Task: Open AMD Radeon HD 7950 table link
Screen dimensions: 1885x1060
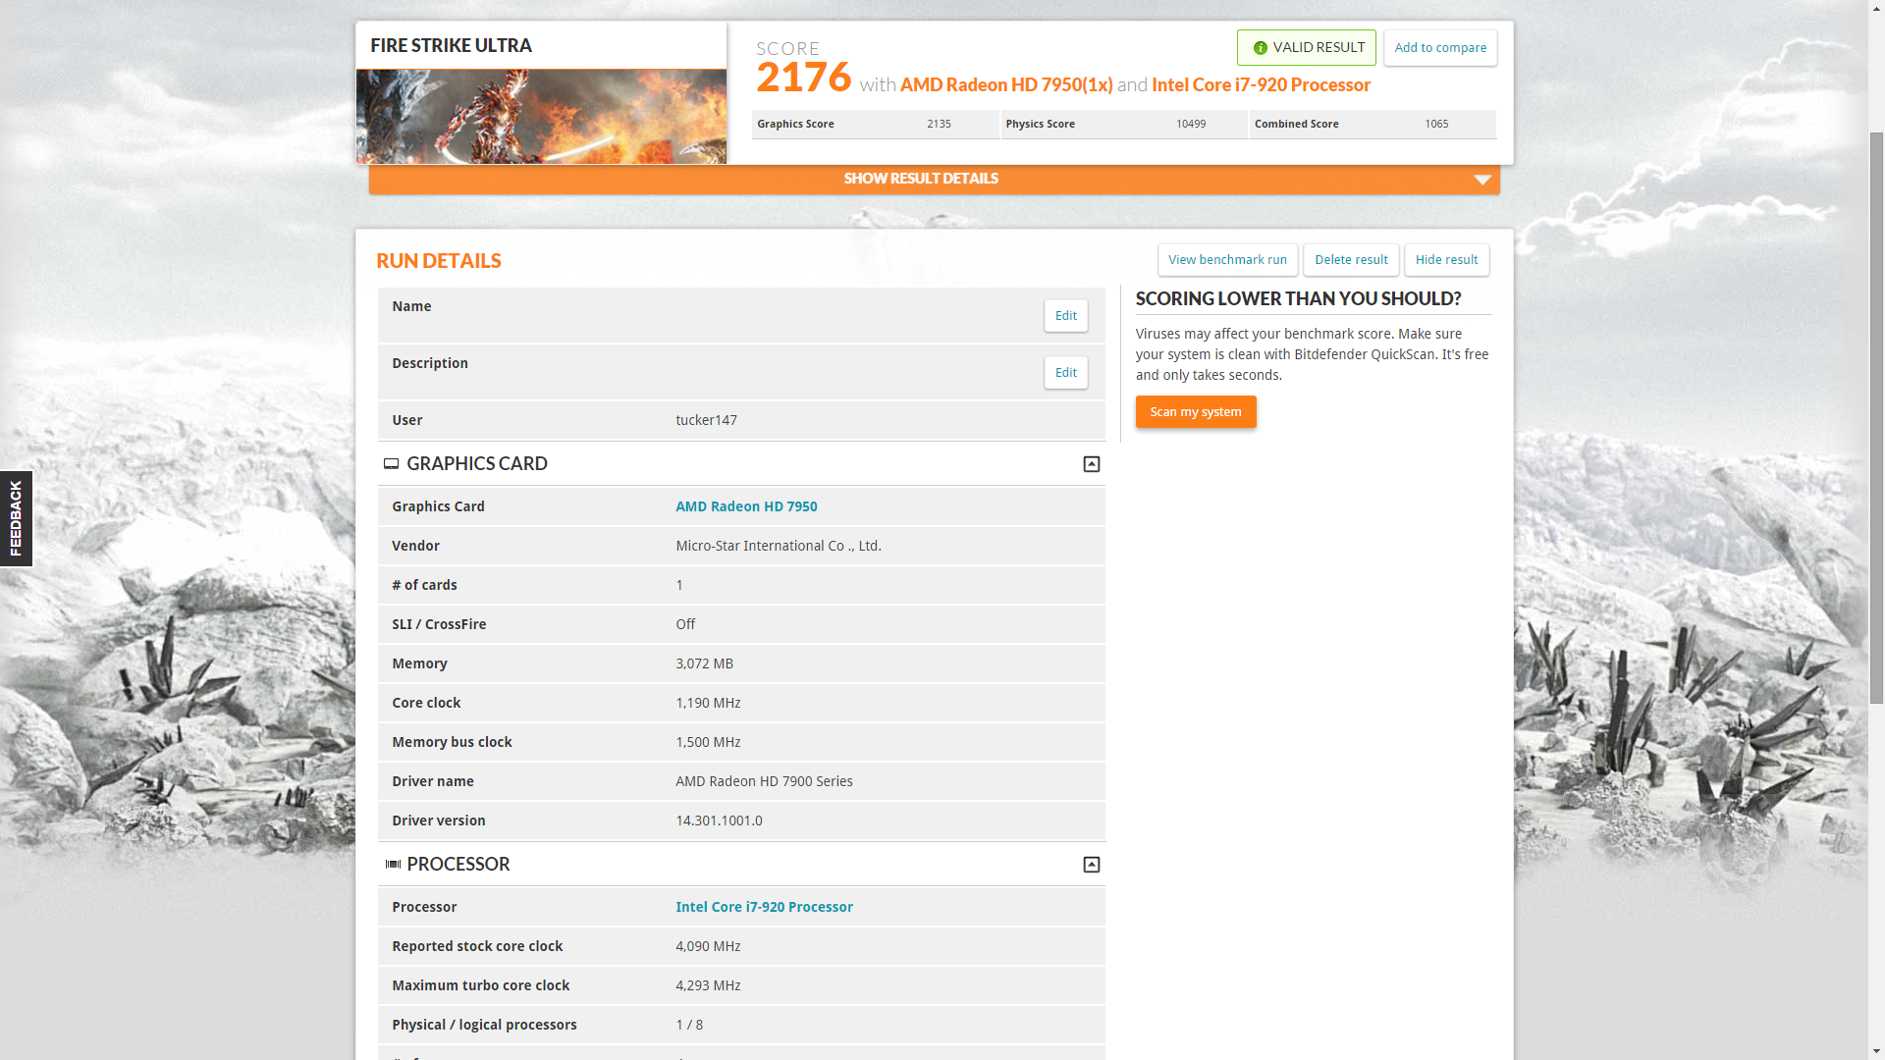Action: pyautogui.click(x=746, y=506)
